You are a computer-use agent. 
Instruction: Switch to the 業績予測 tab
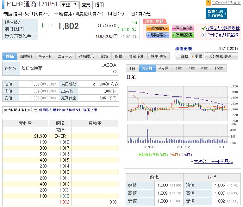point(137,56)
